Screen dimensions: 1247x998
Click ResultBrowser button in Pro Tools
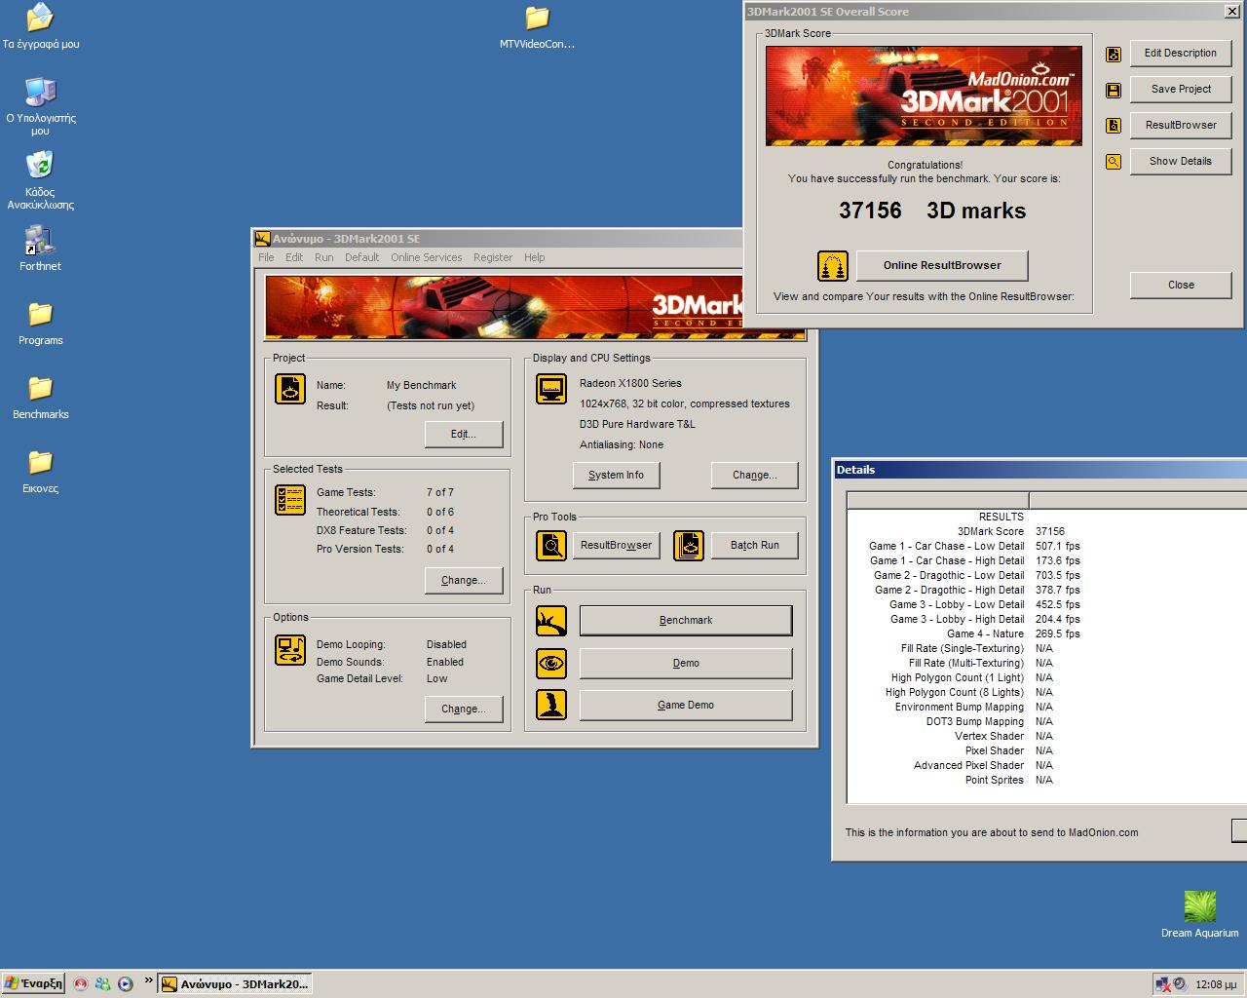616,545
